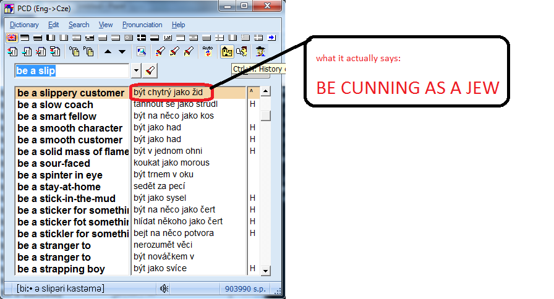554x299 pixels.
Task: Select the 'be a stay-at-home' entry
Action: [x=59, y=187]
